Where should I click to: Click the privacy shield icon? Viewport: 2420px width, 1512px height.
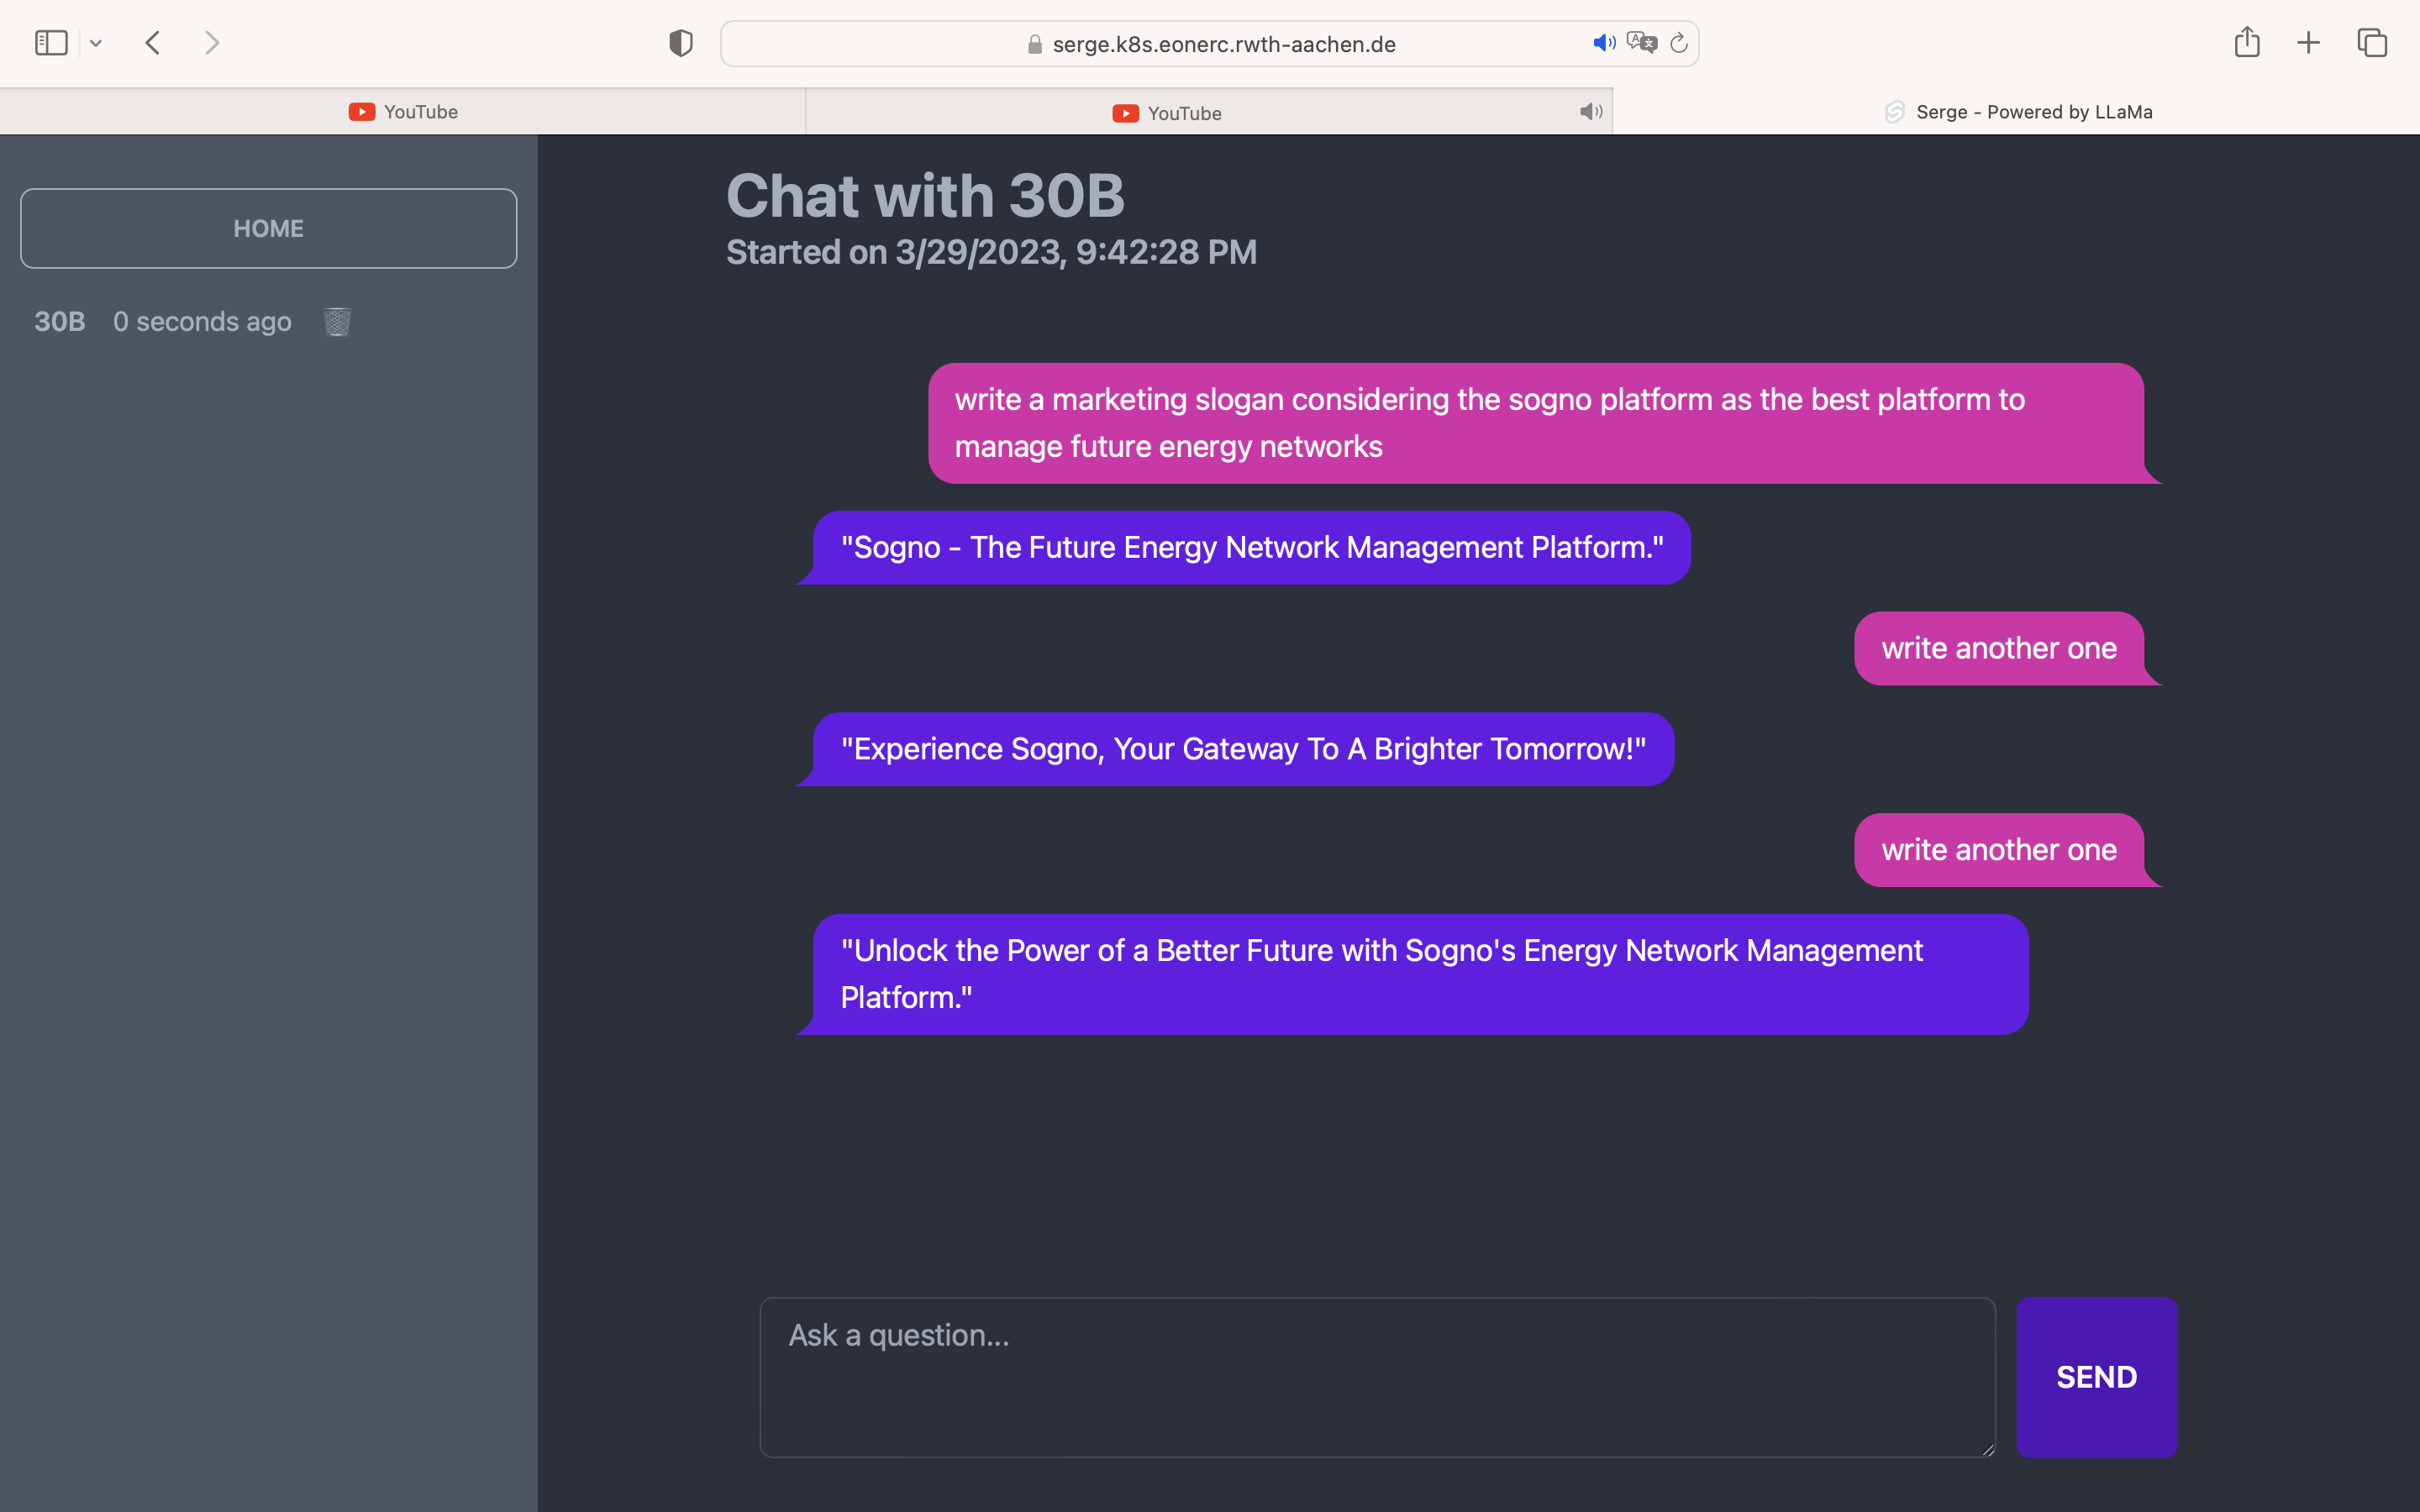680,43
